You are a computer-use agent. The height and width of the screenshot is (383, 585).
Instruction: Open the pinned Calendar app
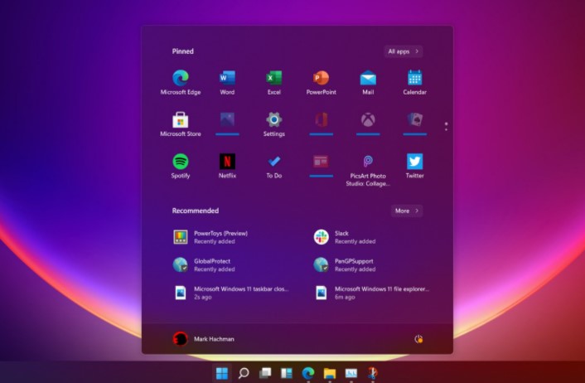(x=415, y=83)
